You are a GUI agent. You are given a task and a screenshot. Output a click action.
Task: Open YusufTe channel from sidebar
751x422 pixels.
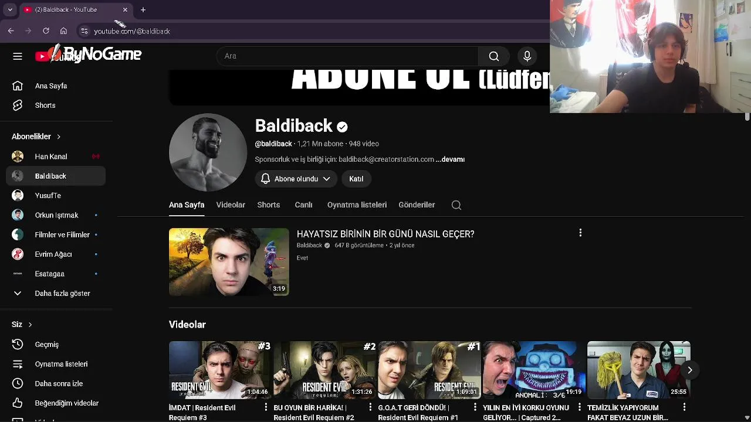pos(56,196)
